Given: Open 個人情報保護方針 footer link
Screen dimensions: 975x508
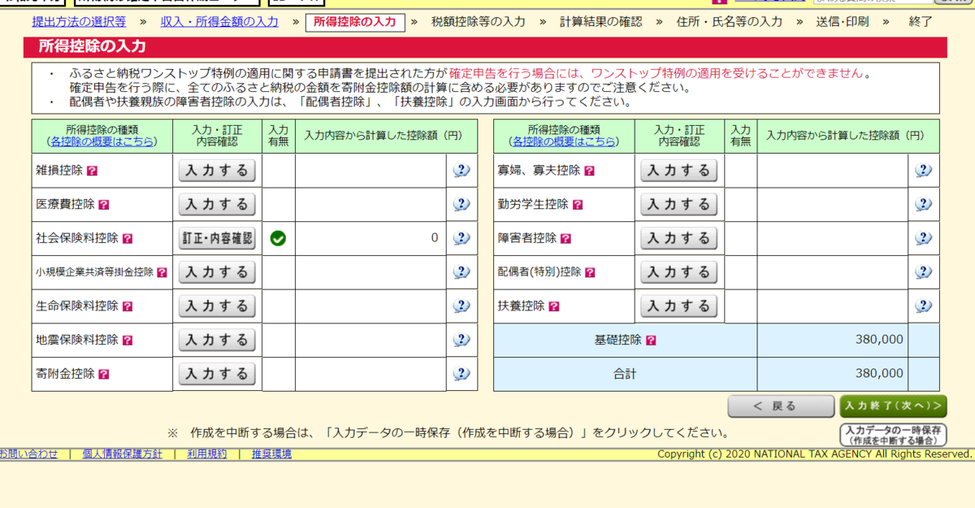Looking at the screenshot, I should click(122, 454).
